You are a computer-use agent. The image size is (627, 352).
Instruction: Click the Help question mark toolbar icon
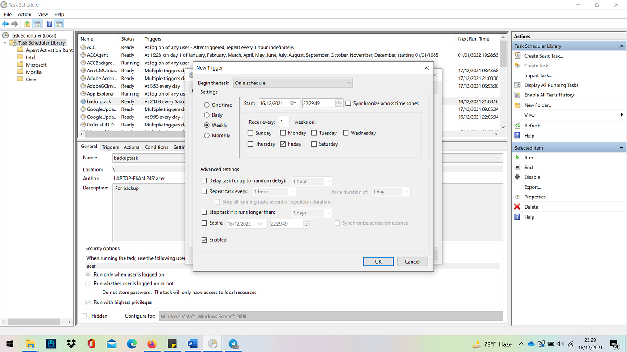click(49, 24)
